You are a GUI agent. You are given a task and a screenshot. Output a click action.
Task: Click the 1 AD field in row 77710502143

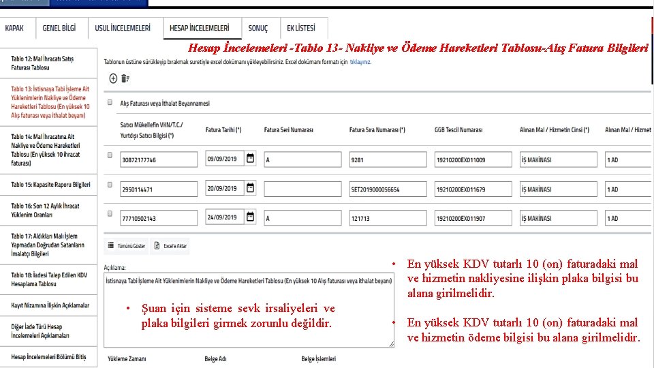628,218
